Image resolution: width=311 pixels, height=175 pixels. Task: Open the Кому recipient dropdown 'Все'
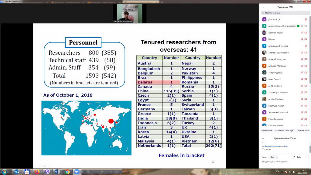(274, 157)
